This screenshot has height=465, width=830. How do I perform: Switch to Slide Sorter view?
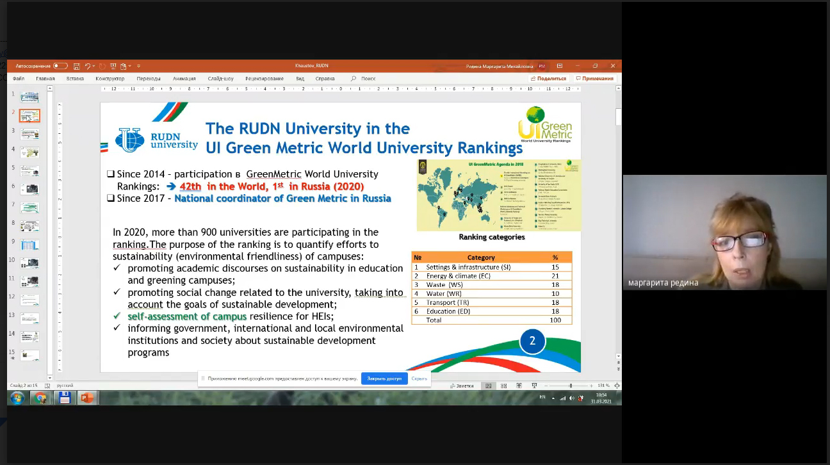click(503, 386)
